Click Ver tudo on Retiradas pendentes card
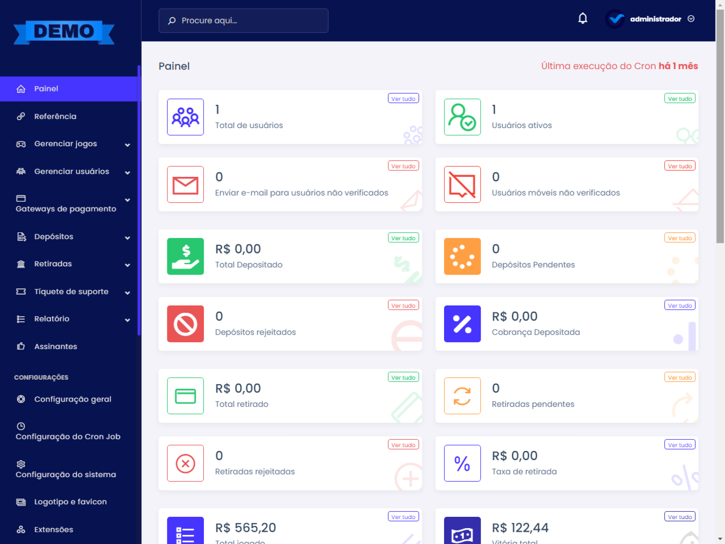Viewport: 725px width, 544px height. click(x=680, y=377)
